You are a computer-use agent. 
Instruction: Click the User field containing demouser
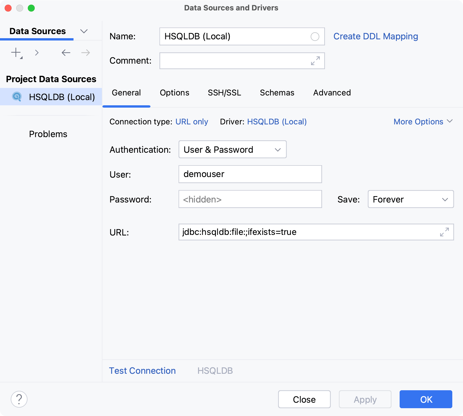pyautogui.click(x=250, y=174)
